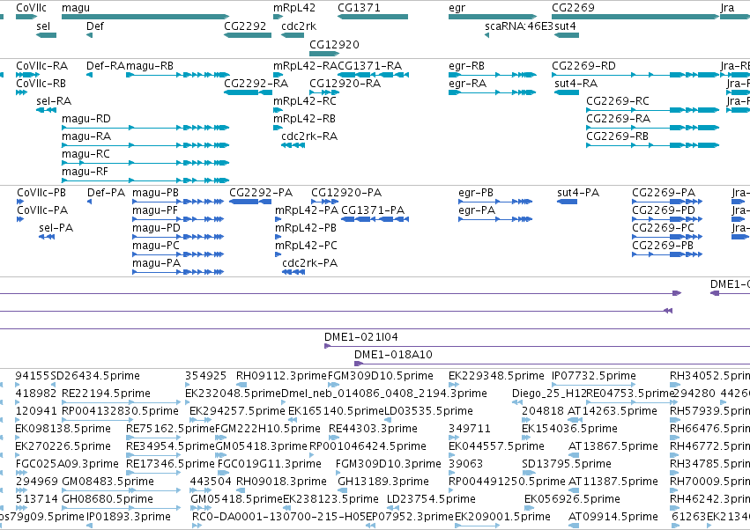Select the CG12920-RA transcript
The height and width of the screenshot is (530, 750).
[324, 92]
